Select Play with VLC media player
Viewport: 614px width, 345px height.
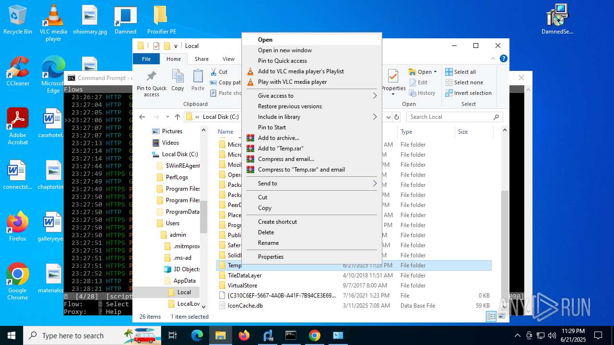pyautogui.click(x=312, y=82)
